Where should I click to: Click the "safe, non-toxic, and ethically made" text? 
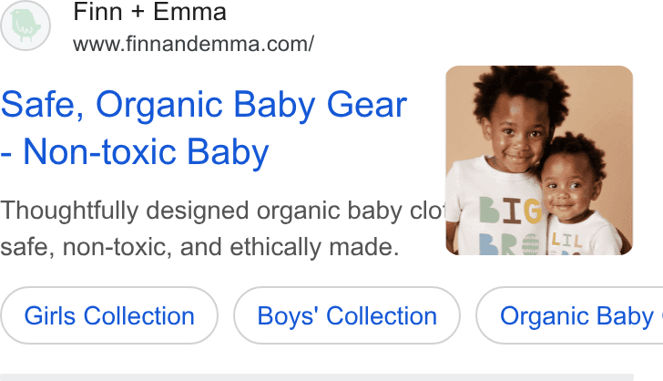[x=199, y=247]
